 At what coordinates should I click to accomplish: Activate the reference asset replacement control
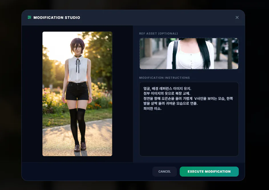189,54
